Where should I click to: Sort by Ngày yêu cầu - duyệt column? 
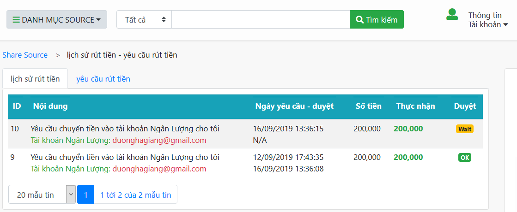tap(294, 106)
